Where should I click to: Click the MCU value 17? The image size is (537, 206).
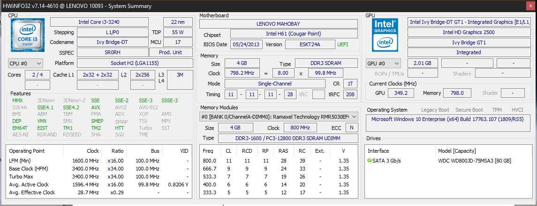[x=178, y=43]
